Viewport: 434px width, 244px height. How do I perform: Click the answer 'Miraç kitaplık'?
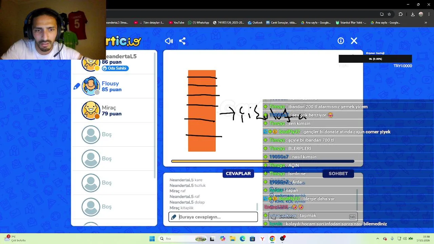click(181, 208)
